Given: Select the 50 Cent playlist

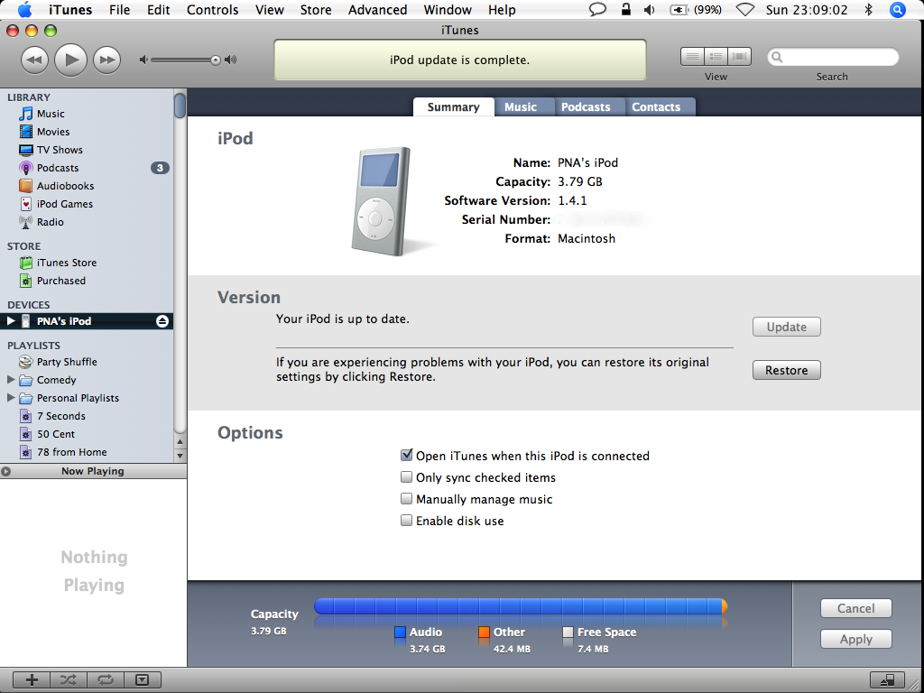Looking at the screenshot, I should [56, 434].
